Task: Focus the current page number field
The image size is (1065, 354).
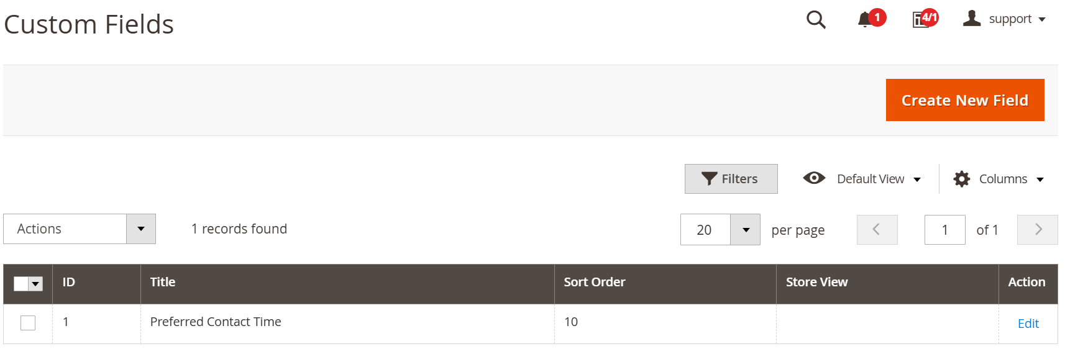Action: point(945,230)
